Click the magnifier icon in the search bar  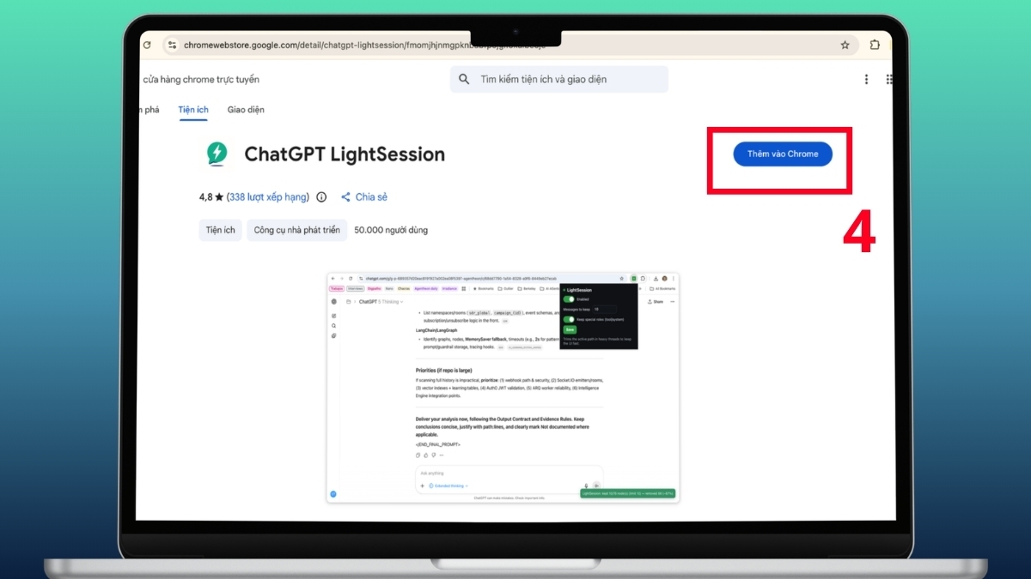click(464, 79)
